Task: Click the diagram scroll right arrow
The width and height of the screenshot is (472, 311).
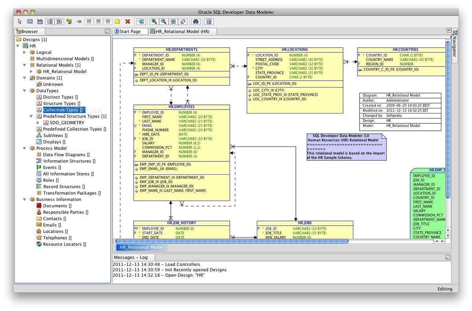Action: coord(442,241)
